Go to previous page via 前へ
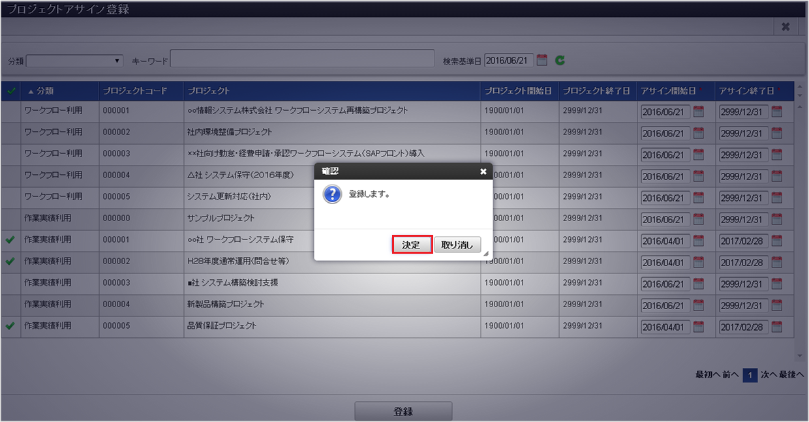The width and height of the screenshot is (809, 422). tap(731, 375)
